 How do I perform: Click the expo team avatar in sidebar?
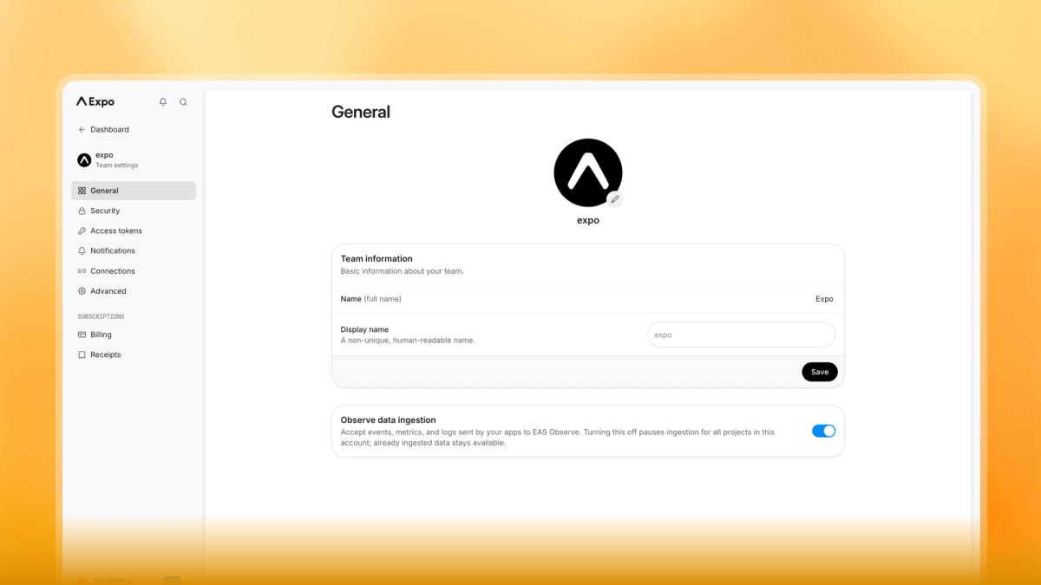click(x=84, y=160)
